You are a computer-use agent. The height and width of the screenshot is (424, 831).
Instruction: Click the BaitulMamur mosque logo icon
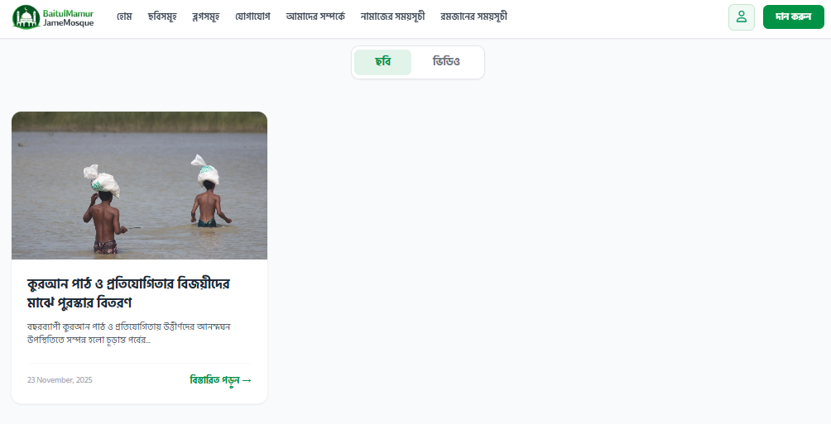pyautogui.click(x=26, y=17)
